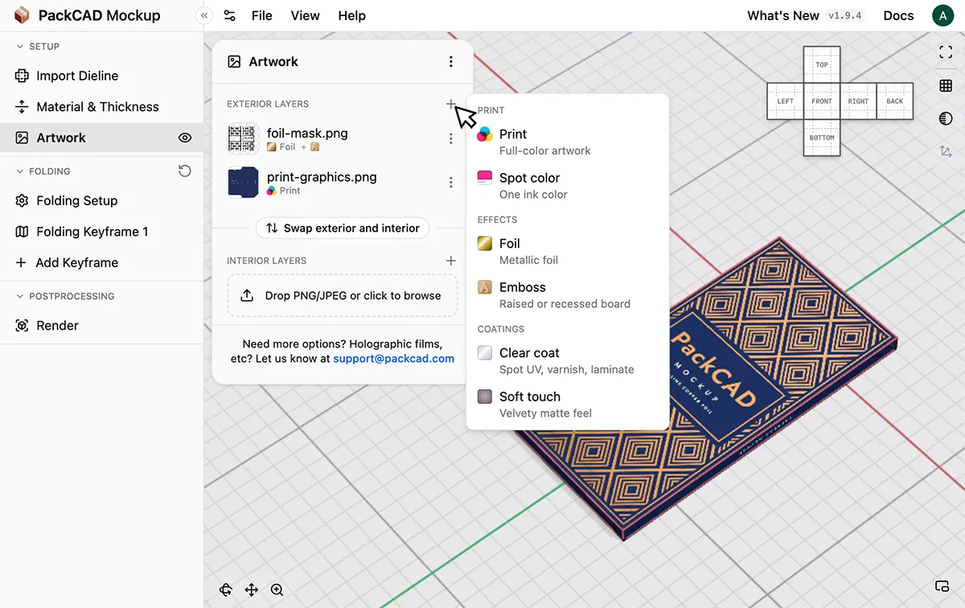Choose Spot color layer type

pos(568,185)
